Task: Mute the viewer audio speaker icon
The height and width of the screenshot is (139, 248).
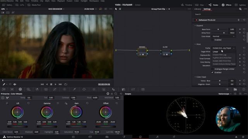Action: pos(15,85)
